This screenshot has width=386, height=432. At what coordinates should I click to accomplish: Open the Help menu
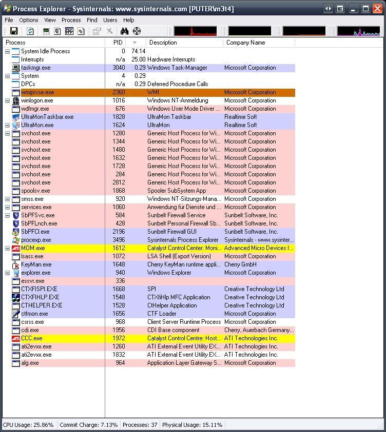pos(128,20)
